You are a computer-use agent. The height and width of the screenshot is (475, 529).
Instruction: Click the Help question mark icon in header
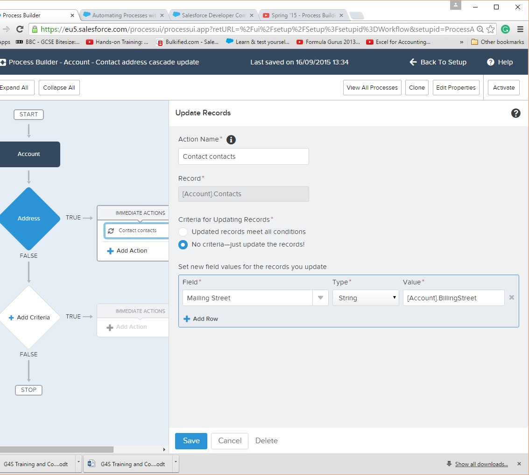pyautogui.click(x=491, y=62)
